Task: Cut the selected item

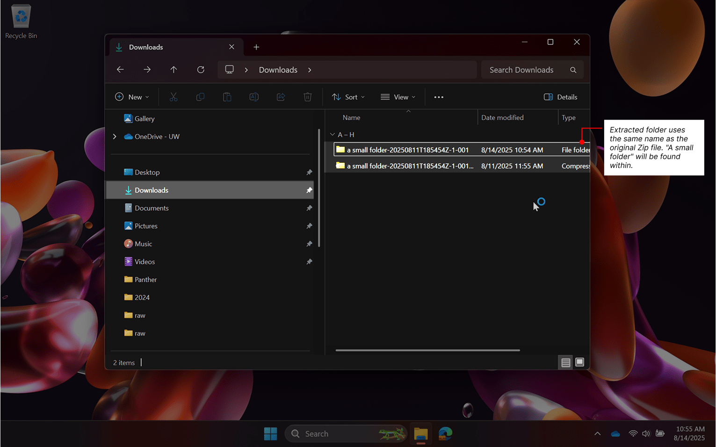Action: [174, 97]
